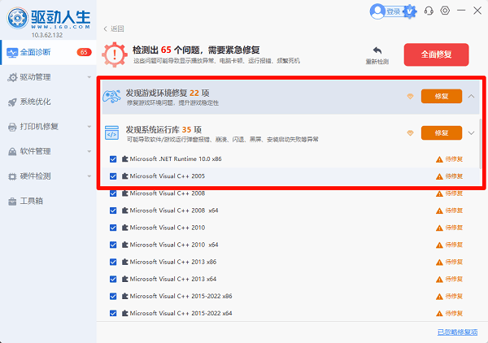
Task: Open 打印机修复 in the sidebar
Action: (x=49, y=127)
